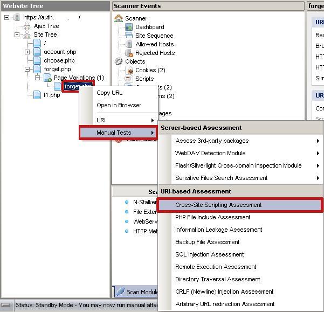
Task: Click the choose.php page icon
Action: 37,60
